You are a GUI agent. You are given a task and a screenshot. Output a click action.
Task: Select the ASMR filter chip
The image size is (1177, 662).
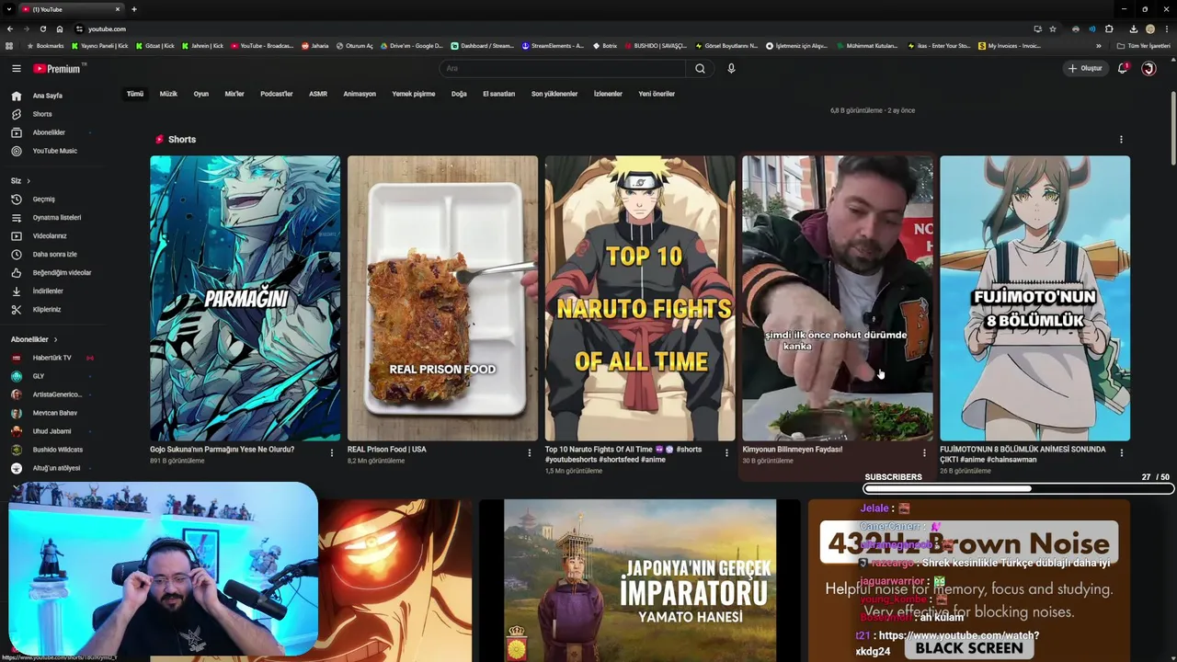[318, 94]
